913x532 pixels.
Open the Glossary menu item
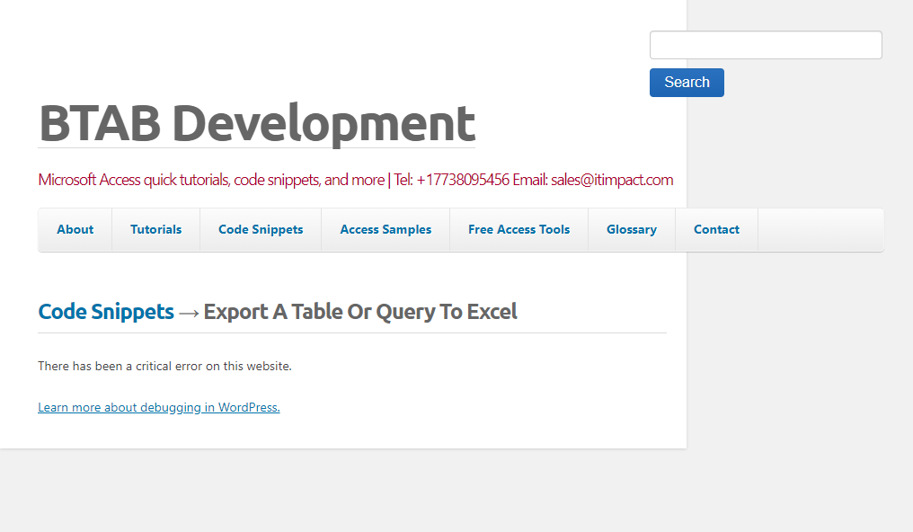point(632,229)
